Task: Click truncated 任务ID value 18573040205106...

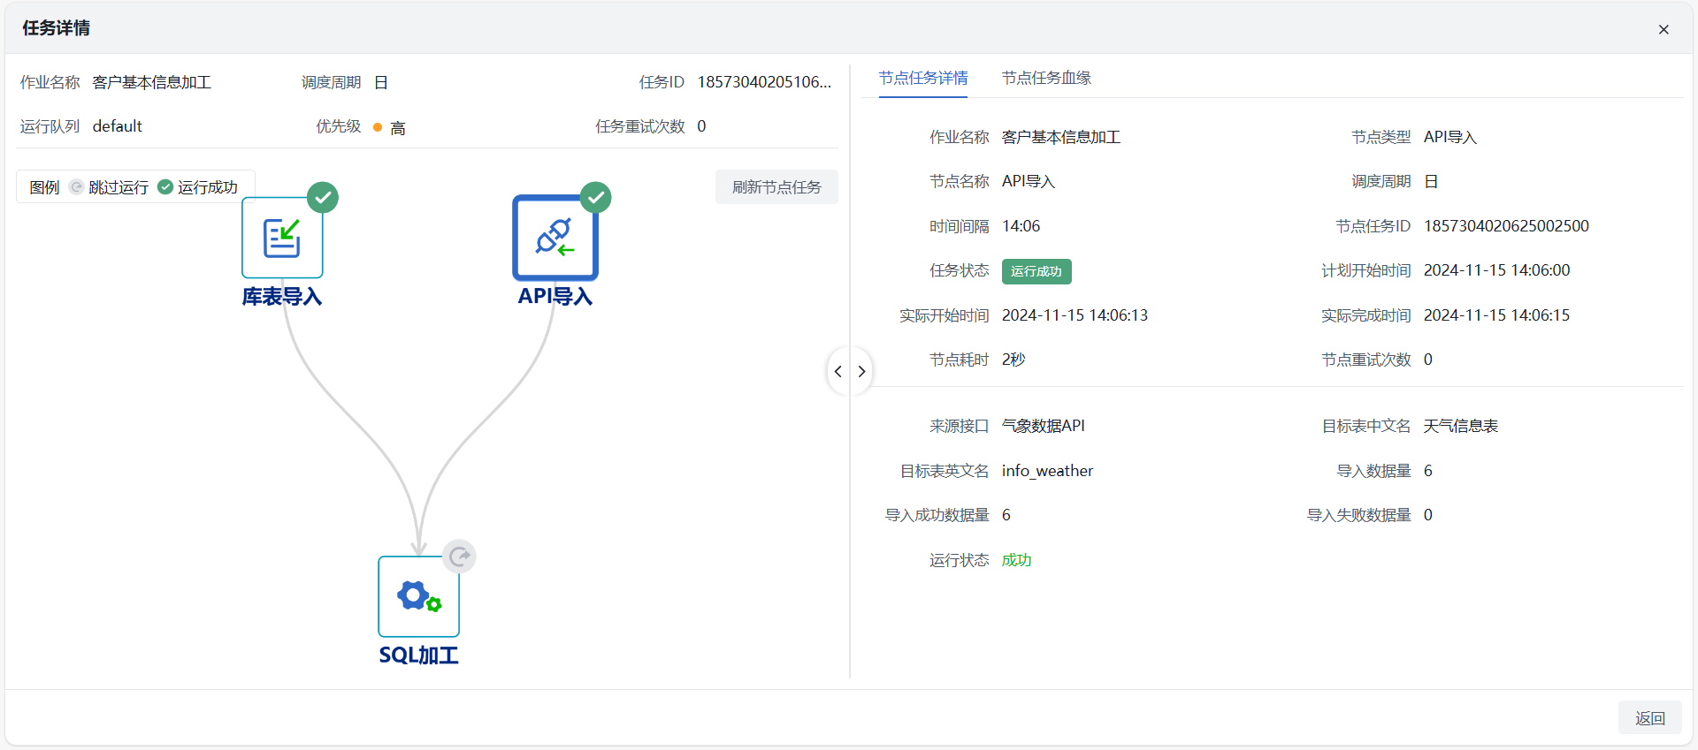Action: pyautogui.click(x=764, y=82)
